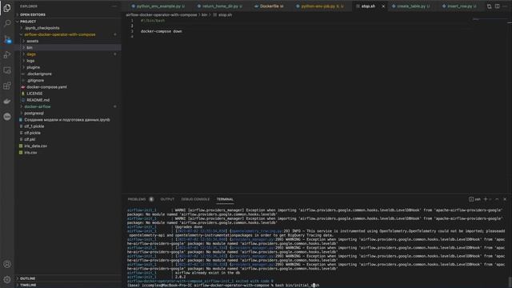Open the OUTPUT panel tab
Screen dimensions: 512x288
[x=167, y=199]
